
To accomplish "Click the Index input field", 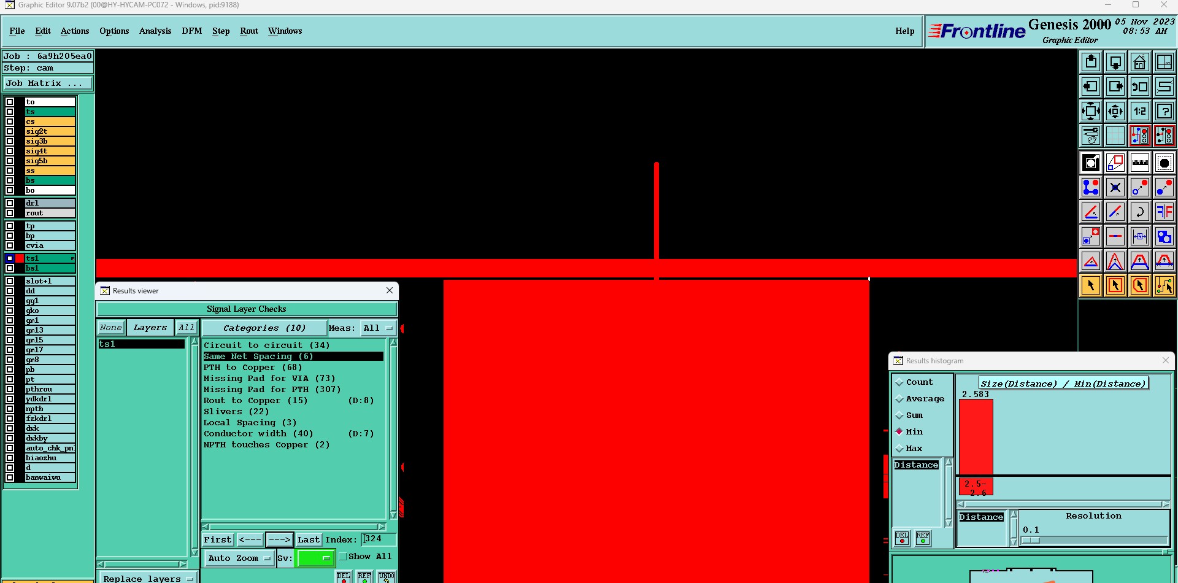I will click(379, 539).
